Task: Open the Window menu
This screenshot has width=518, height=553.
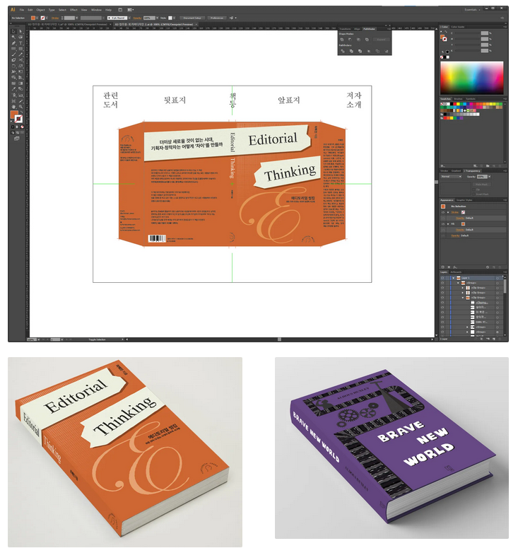Action: (96, 10)
